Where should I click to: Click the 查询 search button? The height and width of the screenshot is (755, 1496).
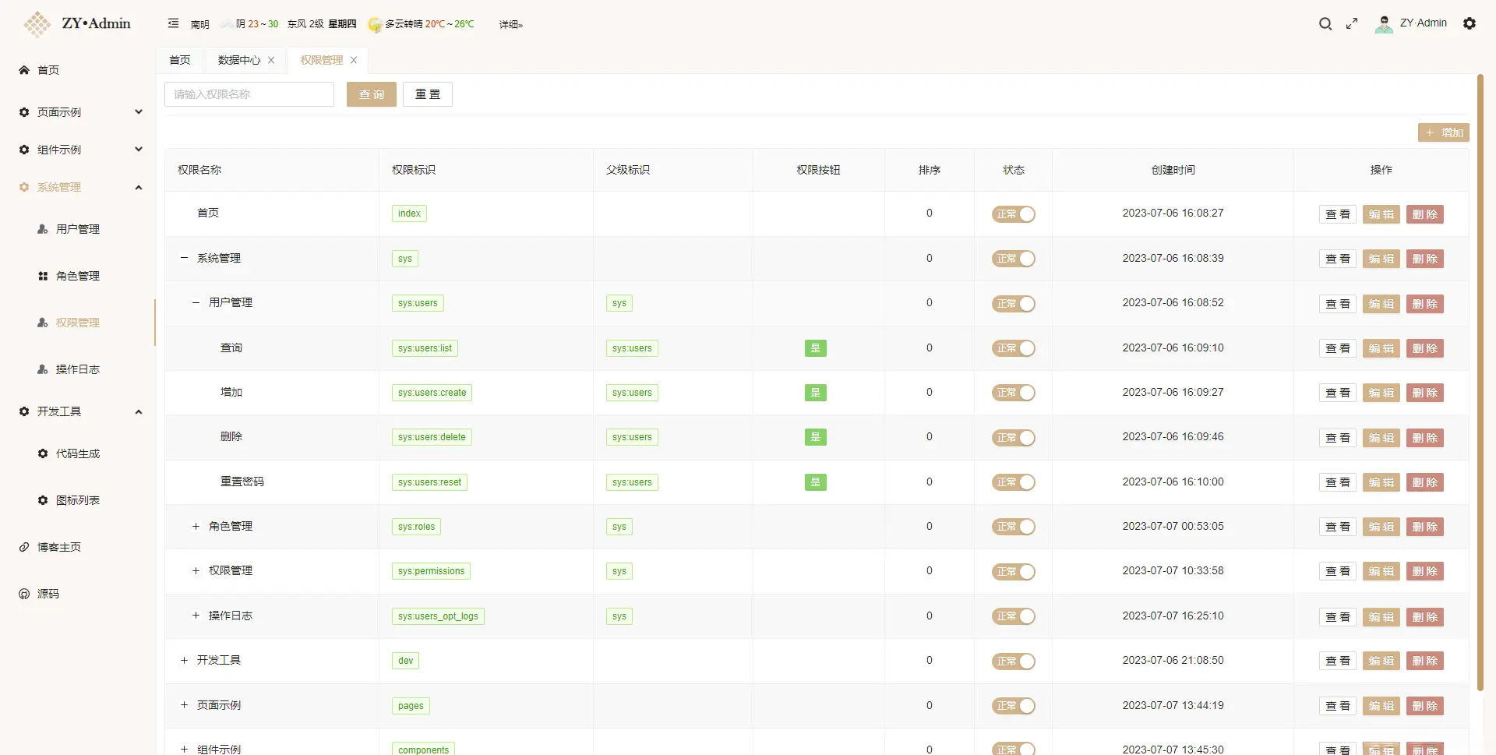372,94
